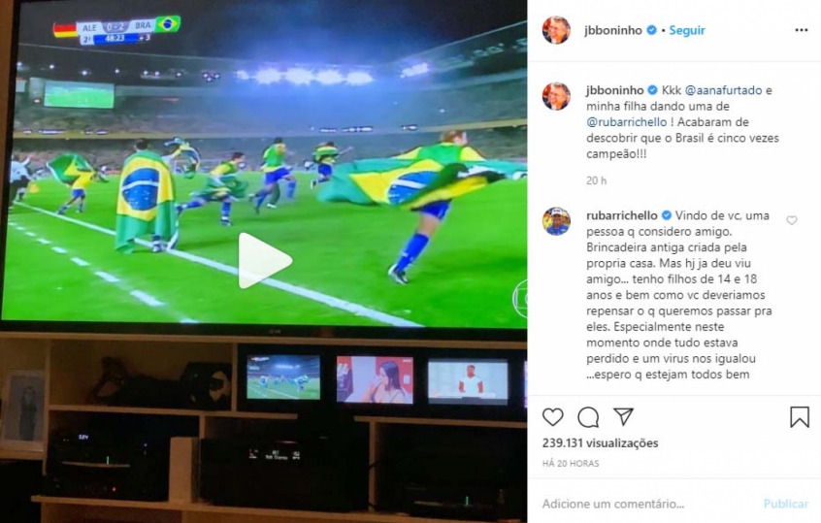Open the 239.131 visualizações view count
821x523 pixels.
coord(600,442)
